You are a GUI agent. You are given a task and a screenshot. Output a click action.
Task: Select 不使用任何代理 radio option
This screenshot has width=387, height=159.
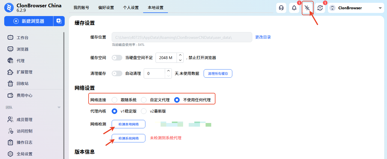[x=177, y=100]
